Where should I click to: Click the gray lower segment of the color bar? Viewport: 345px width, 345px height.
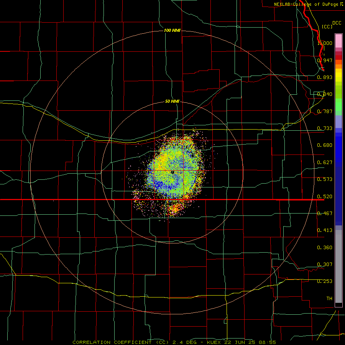pyautogui.click(x=338, y=266)
